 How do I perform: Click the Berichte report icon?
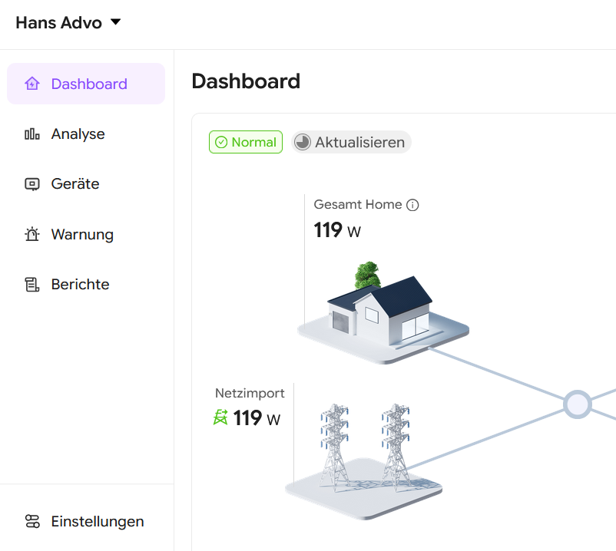tap(32, 284)
